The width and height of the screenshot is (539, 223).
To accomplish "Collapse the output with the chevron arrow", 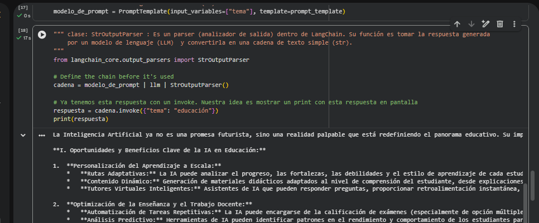I will [x=23, y=135].
